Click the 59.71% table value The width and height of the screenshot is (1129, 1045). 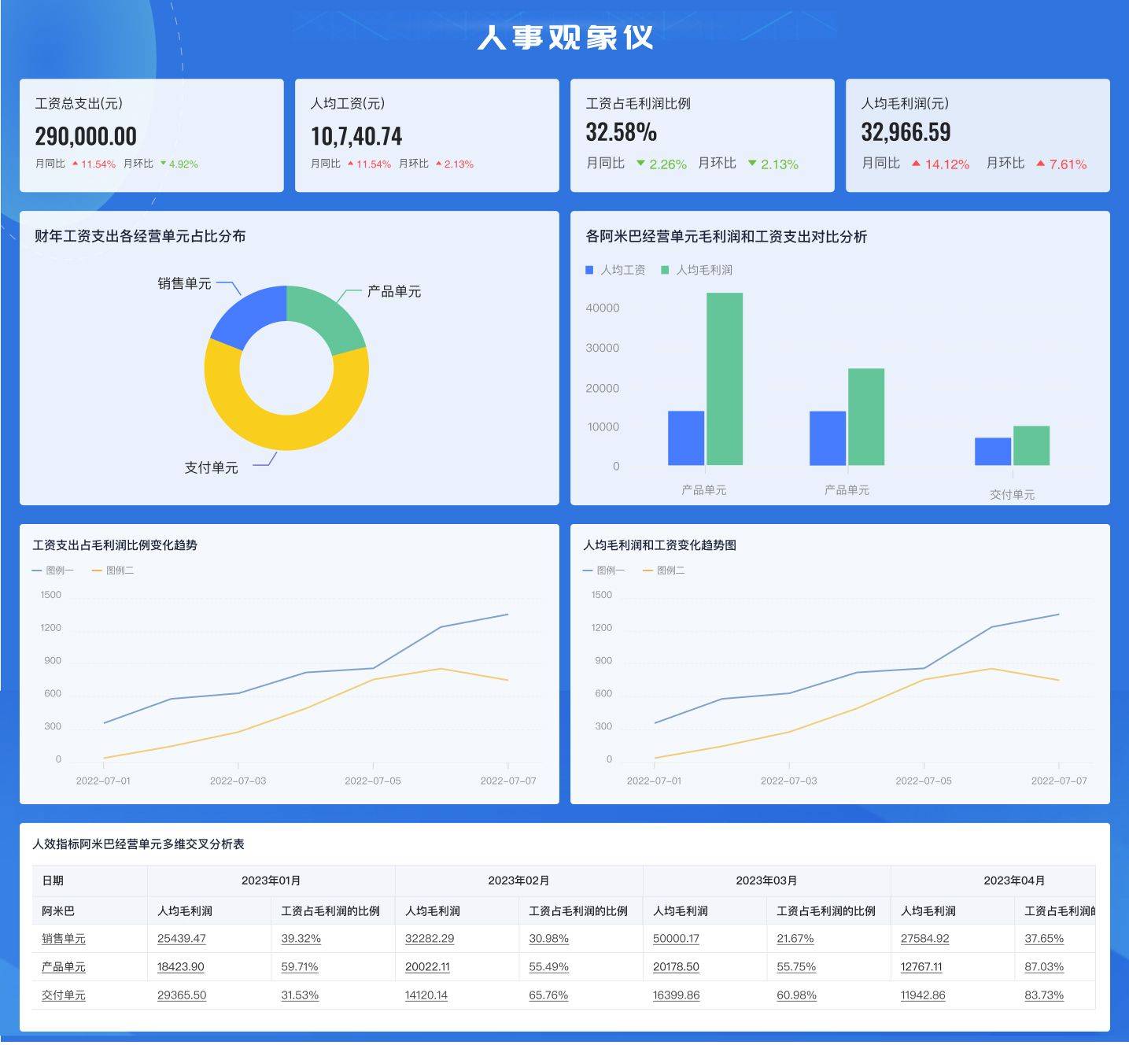click(300, 967)
